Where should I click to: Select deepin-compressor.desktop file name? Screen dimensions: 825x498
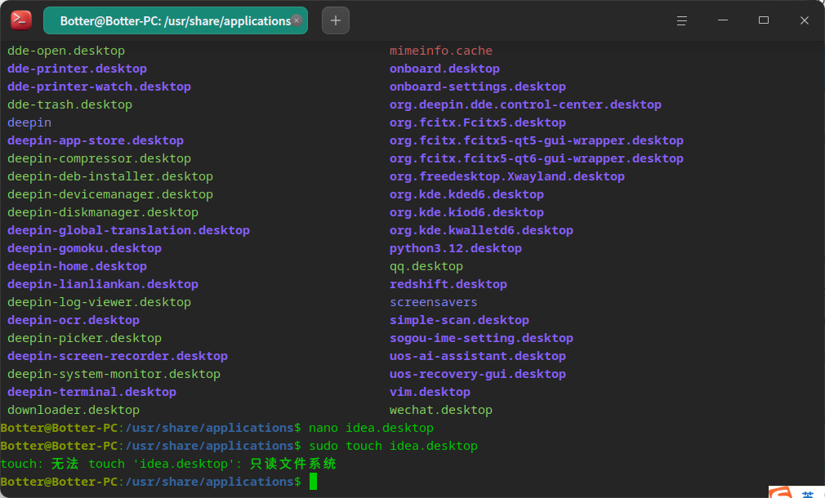[100, 158]
